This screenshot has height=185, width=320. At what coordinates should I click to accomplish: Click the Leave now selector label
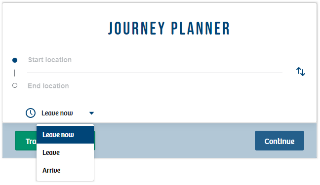coord(57,113)
